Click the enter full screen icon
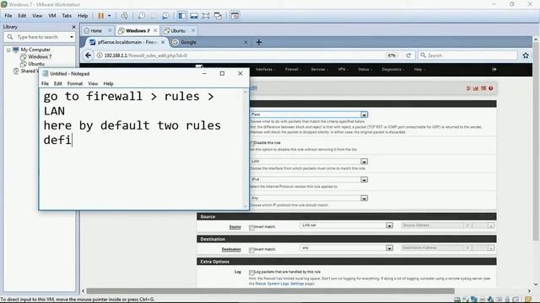The image size is (540, 303). pos(206,16)
